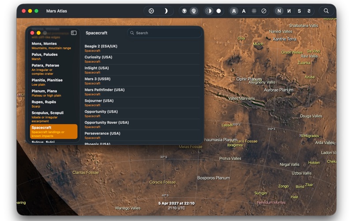
Task: Click Nirgal Vallis map label
Action: (289, 164)
